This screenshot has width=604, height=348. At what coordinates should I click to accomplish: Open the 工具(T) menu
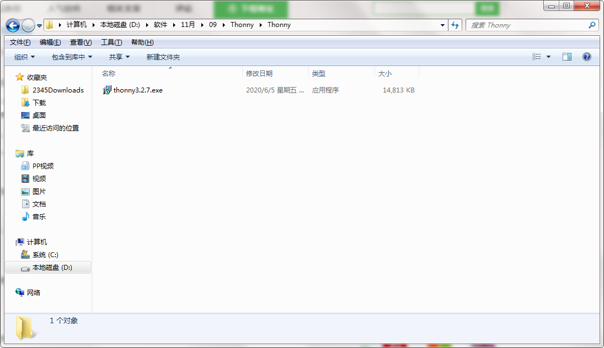[111, 42]
